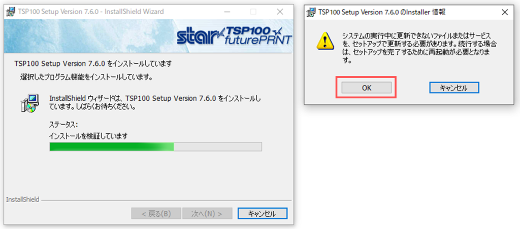Click the 次へ(N) > button
Screen dimensions: 520x229
[x=207, y=213]
